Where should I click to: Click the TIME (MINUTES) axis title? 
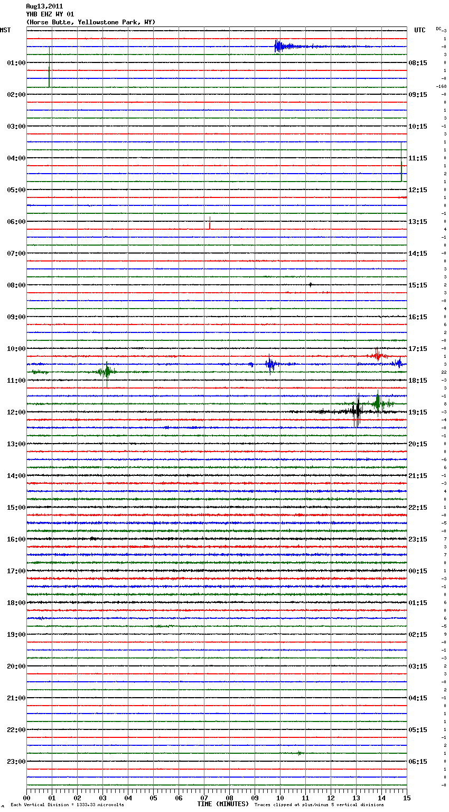click(x=223, y=804)
